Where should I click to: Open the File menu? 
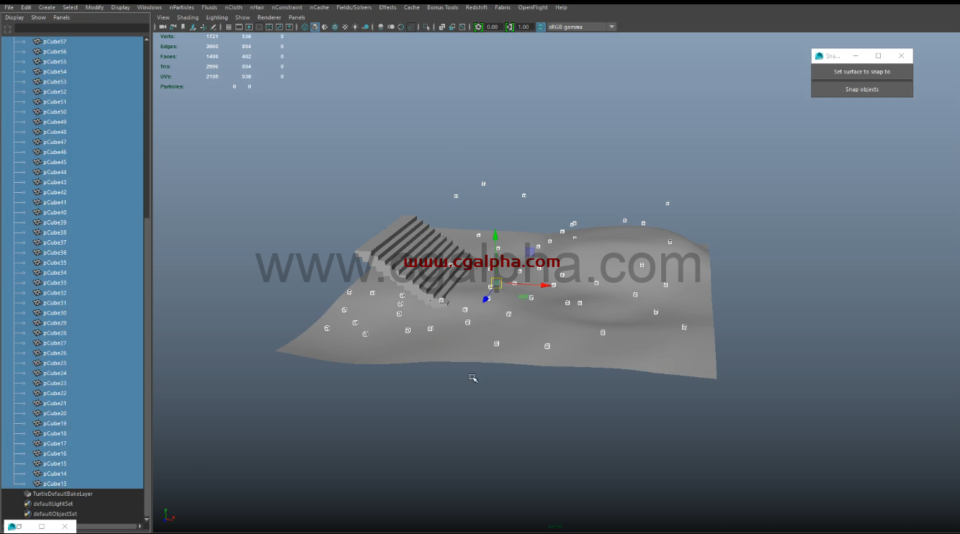click(9, 7)
